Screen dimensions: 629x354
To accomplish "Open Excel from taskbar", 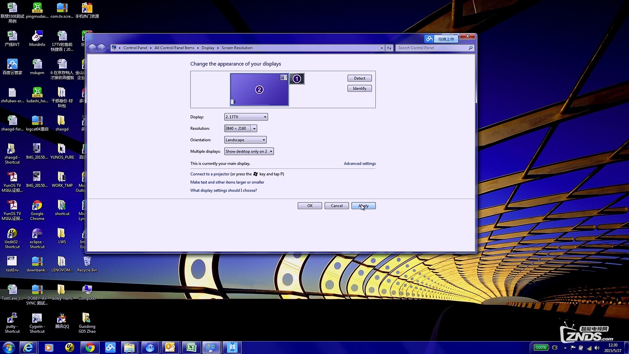I will coord(191,347).
